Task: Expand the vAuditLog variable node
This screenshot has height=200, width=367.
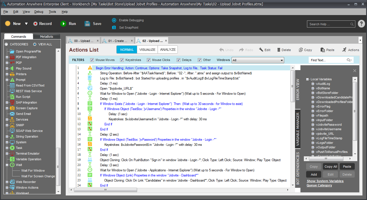Action: pos(313,84)
